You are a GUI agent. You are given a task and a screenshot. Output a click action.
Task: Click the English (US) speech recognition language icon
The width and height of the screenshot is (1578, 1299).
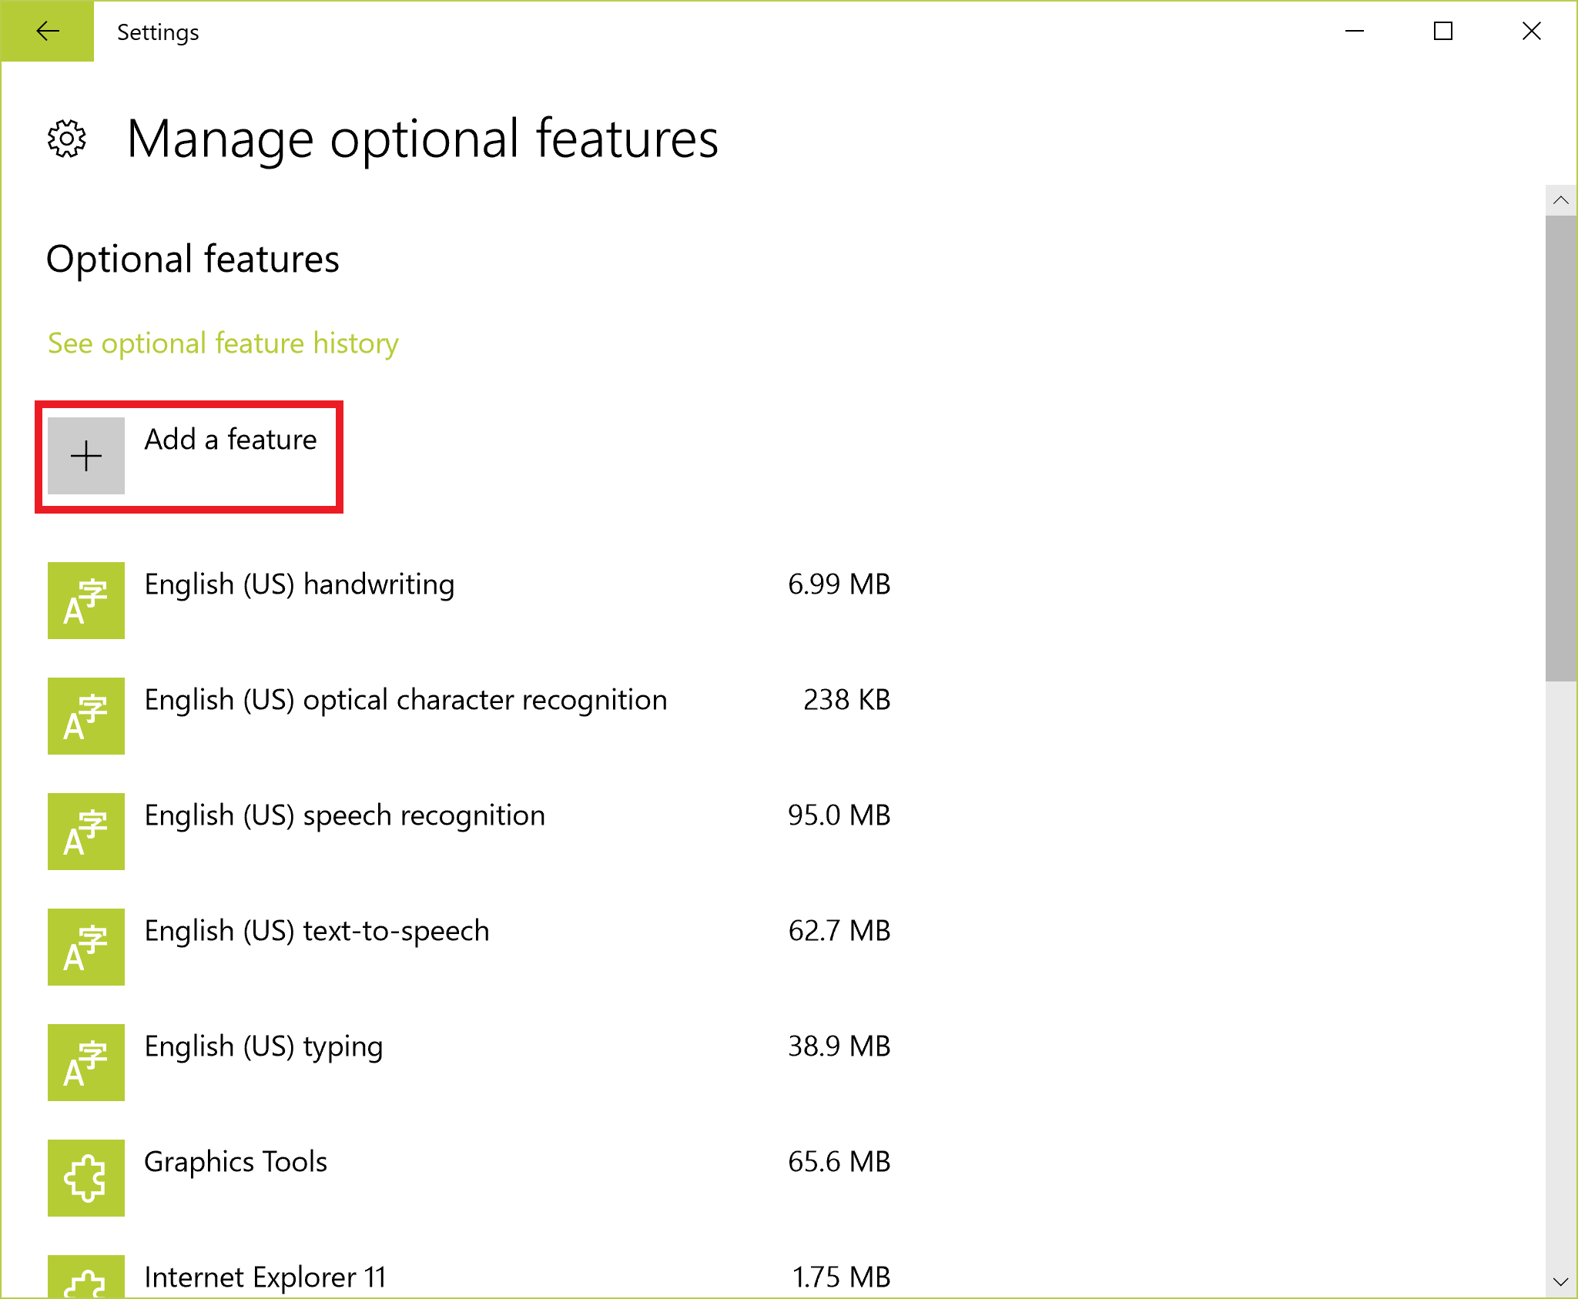click(x=85, y=832)
